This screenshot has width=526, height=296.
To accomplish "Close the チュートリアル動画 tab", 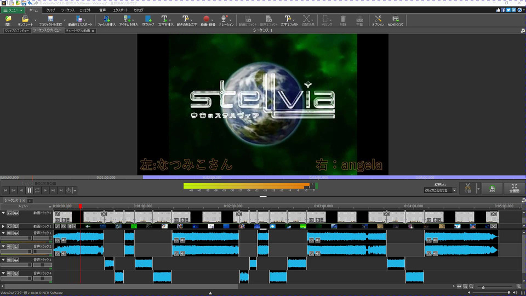I will tap(93, 31).
